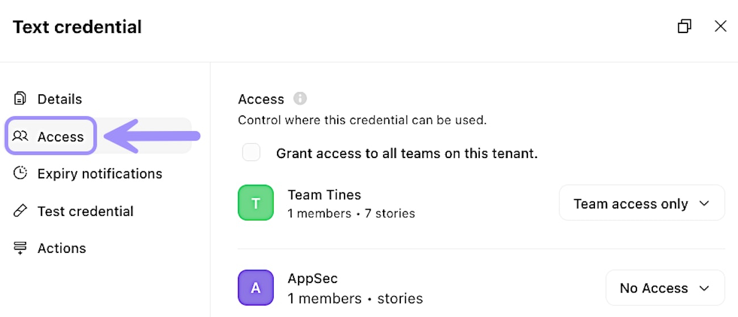Open the No Access dropdown for AppSec
The height and width of the screenshot is (317, 738).
point(665,287)
